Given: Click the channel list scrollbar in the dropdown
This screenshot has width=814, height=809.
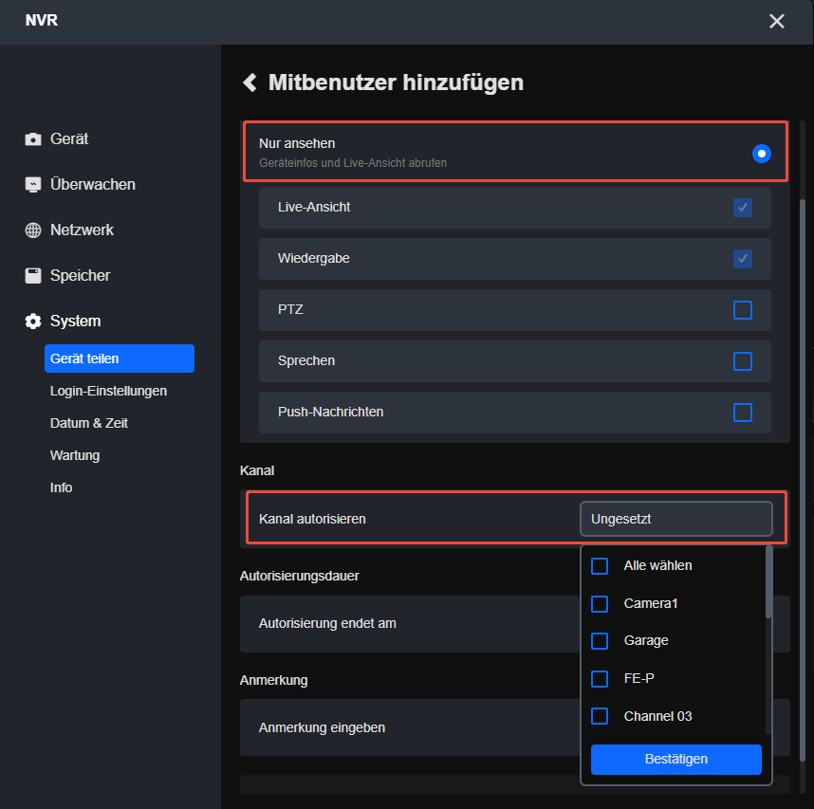Looking at the screenshot, I should click(768, 581).
